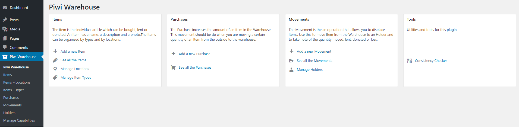Click the person icon beside Manage Holders
Screen dimensions: 519x127
pos(291,70)
